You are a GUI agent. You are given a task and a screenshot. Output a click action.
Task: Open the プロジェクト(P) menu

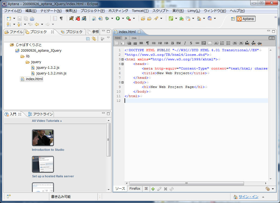(92, 11)
